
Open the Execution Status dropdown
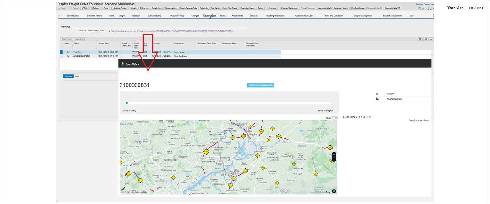click(x=248, y=8)
